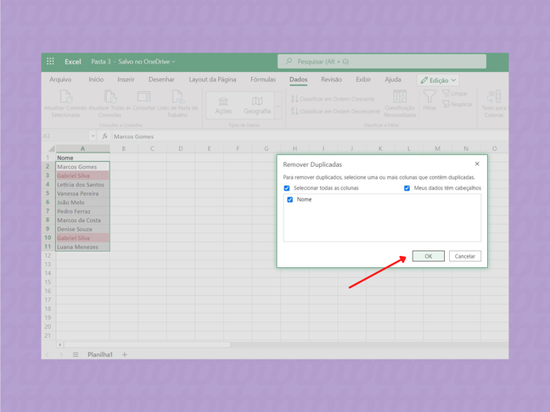
Task: Click cell Denise Souza
Action: [x=83, y=229]
